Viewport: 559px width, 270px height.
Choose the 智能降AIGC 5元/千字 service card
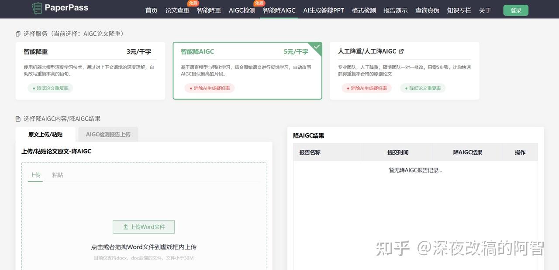point(248,71)
